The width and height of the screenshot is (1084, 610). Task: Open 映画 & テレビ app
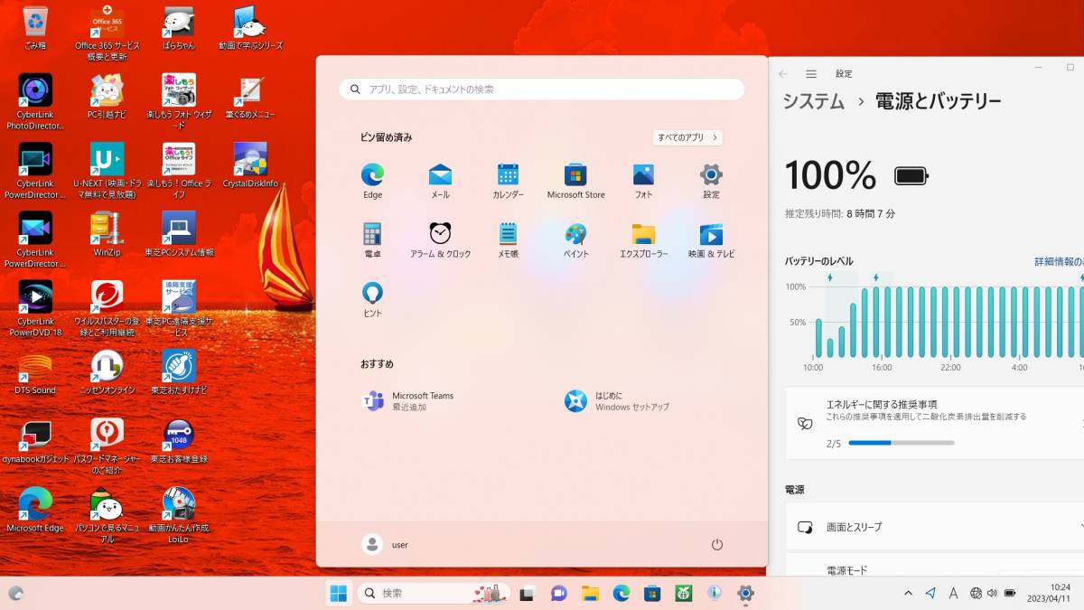click(x=711, y=241)
